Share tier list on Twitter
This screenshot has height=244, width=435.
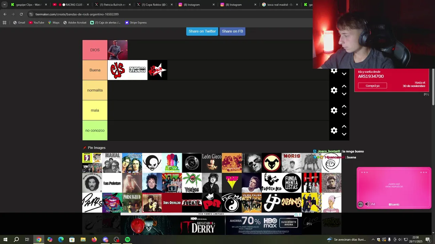pos(202,31)
